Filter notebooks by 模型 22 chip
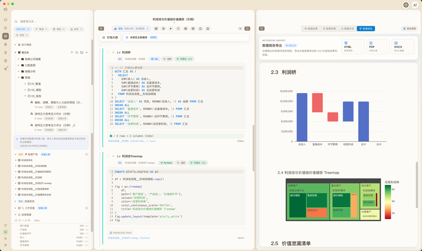Viewport: 422px width, 251px height. (59, 29)
